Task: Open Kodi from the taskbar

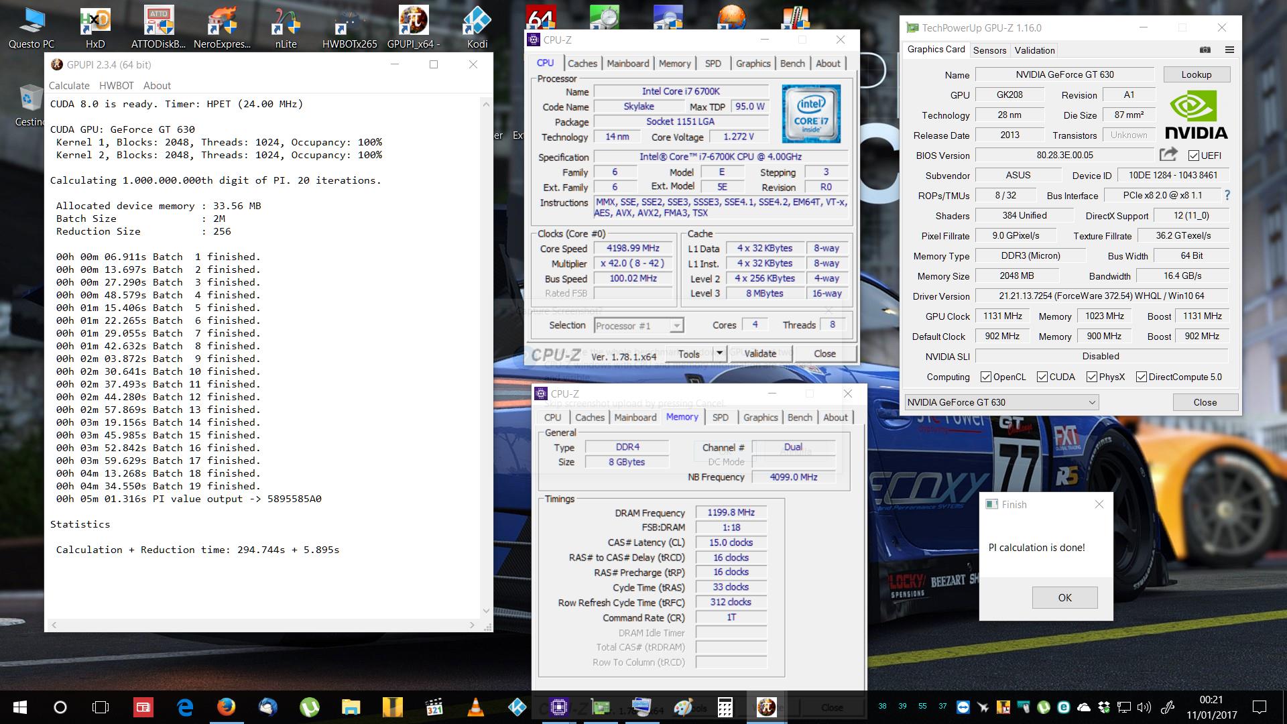Action: [517, 707]
